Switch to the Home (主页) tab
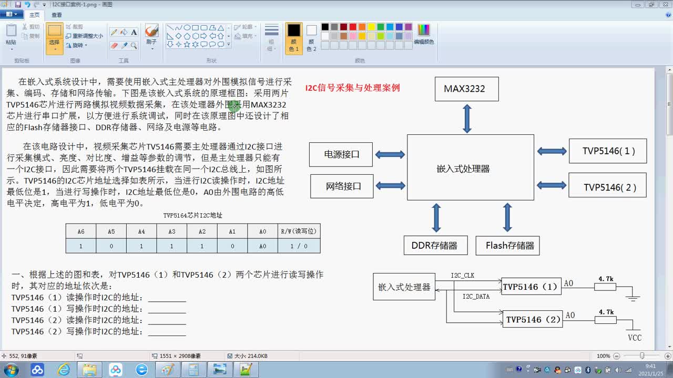673x378 pixels. tap(34, 15)
